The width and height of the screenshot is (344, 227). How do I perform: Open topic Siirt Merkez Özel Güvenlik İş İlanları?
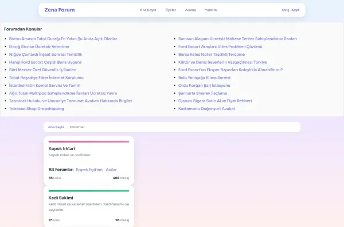(42, 70)
